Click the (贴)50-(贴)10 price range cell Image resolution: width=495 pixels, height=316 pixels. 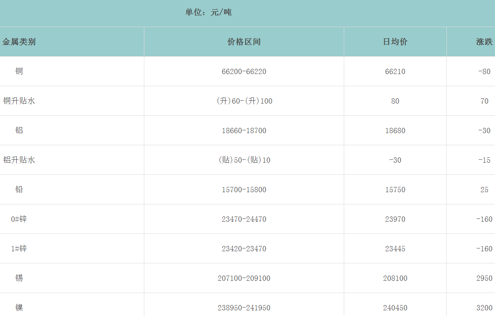[244, 160]
